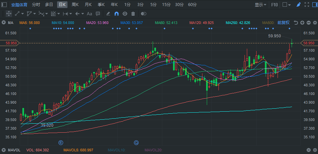Click the Q quarterly marker on timeline
The height and width of the screenshot is (154, 318).
pyautogui.click(x=136, y=143)
